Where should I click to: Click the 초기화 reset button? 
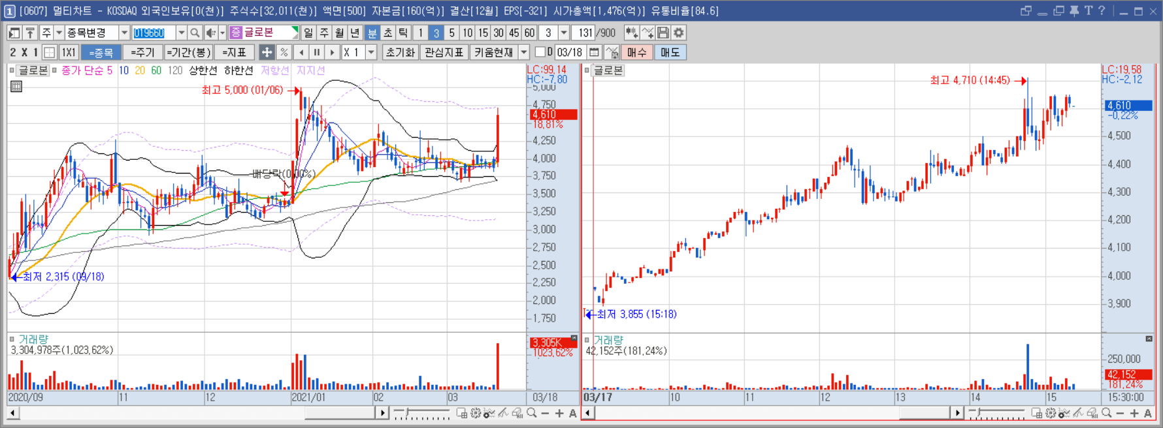coord(400,52)
